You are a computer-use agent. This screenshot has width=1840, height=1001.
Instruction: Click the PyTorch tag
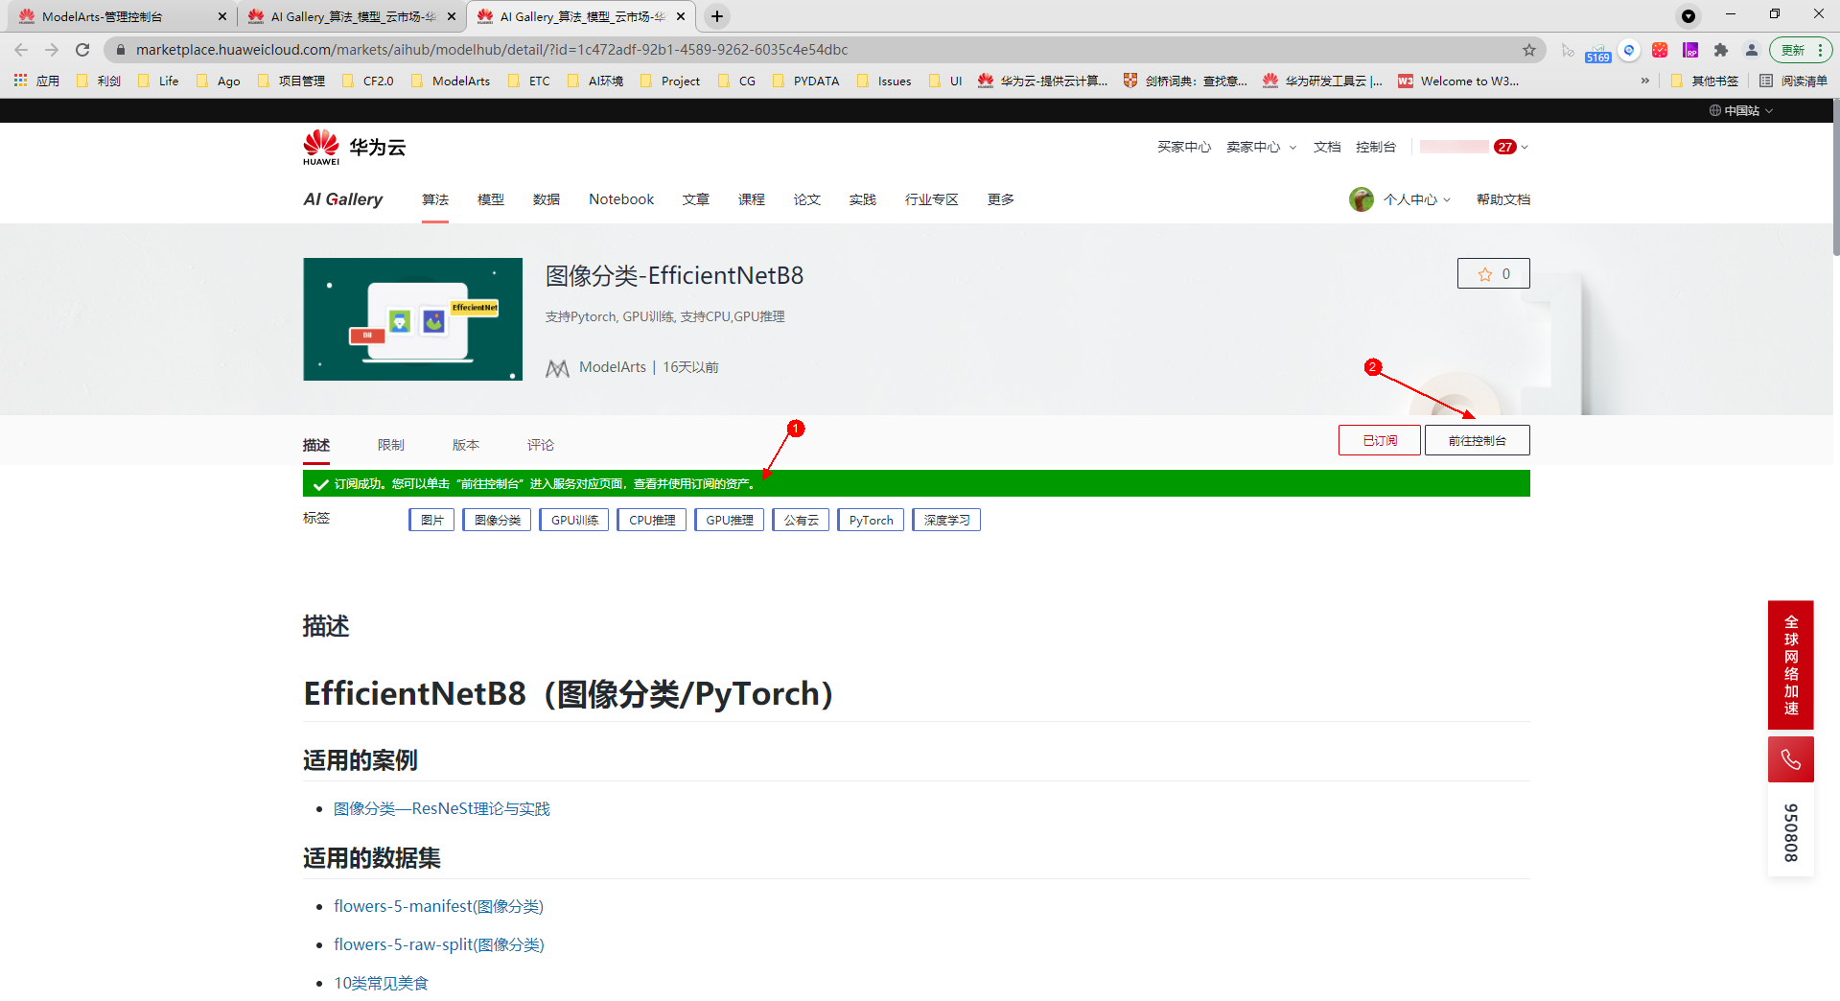(x=871, y=520)
